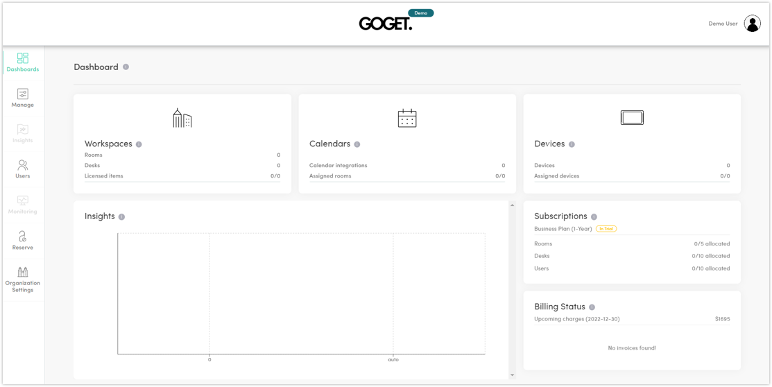Click the Rooms 0/5 allocated value
Image resolution: width=772 pixels, height=387 pixels.
(712, 243)
